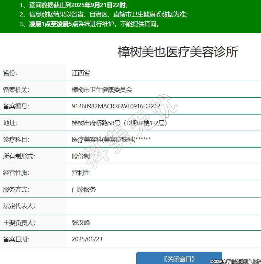Select the province value 江西省
261x264 pixels.
(81, 73)
